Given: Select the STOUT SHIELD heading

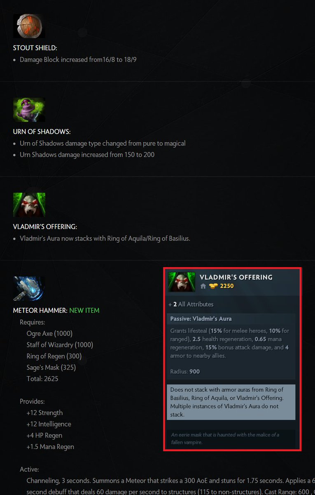Looking at the screenshot, I should click(35, 48).
